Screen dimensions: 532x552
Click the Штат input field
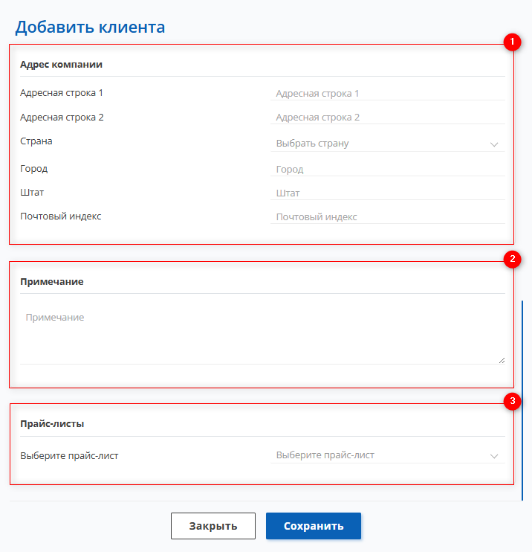pyautogui.click(x=388, y=193)
